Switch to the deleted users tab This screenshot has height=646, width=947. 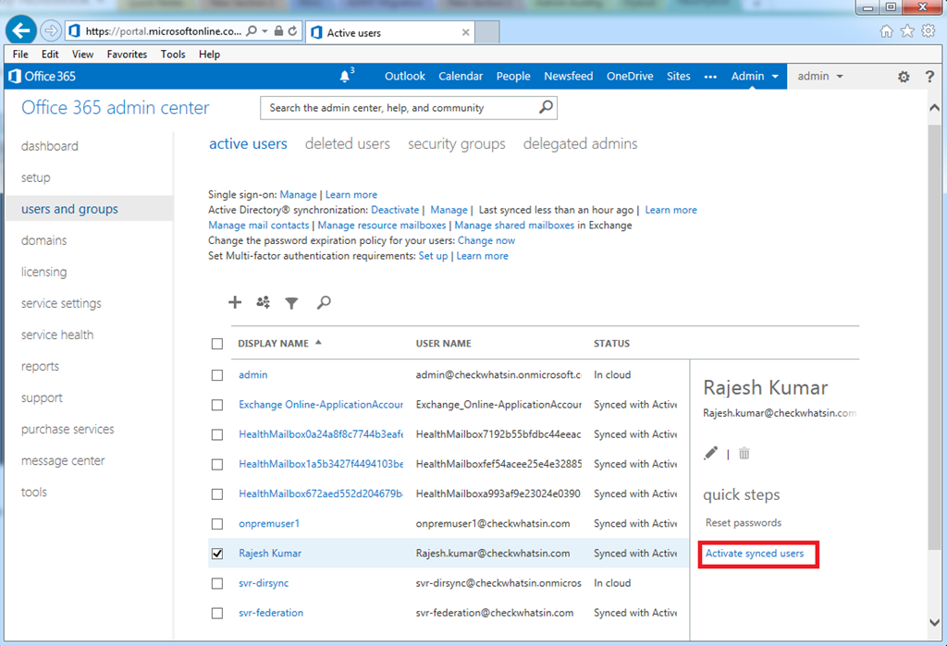click(348, 143)
